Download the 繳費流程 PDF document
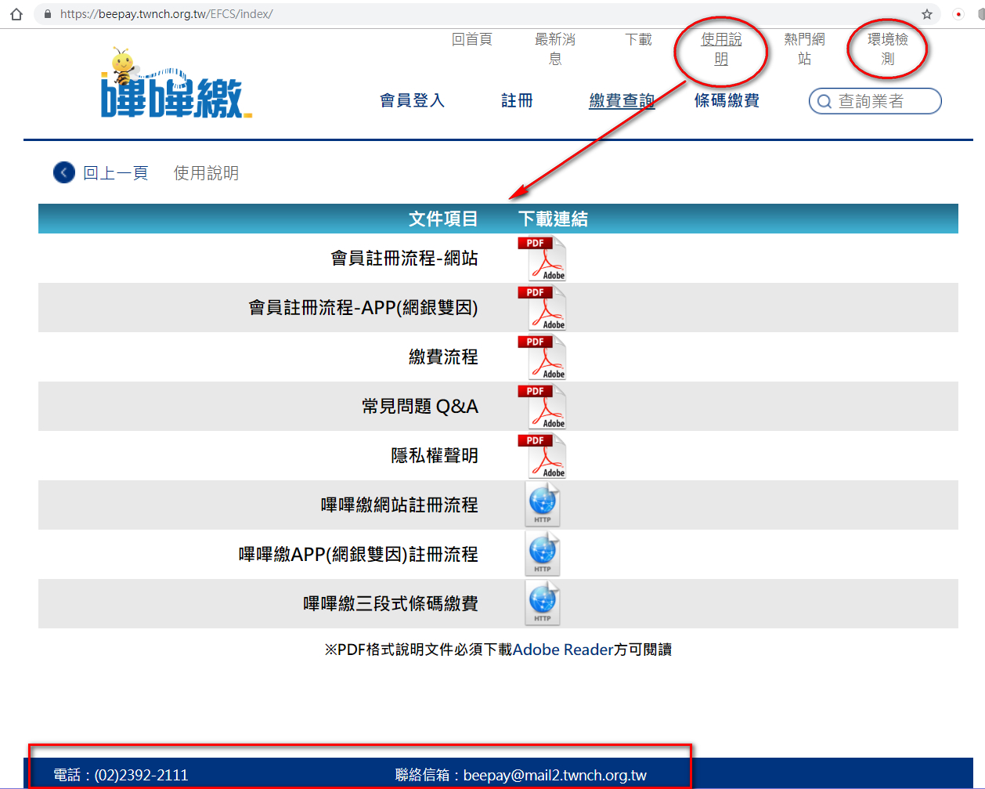This screenshot has width=985, height=789. [x=542, y=357]
